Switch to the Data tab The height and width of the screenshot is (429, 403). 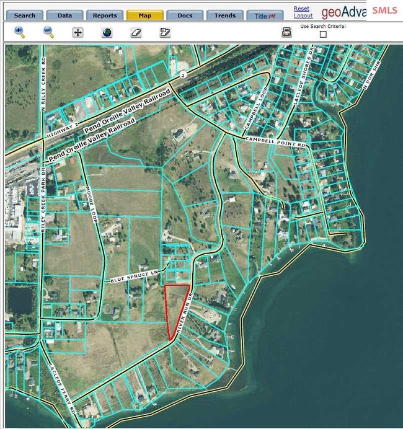tap(64, 15)
